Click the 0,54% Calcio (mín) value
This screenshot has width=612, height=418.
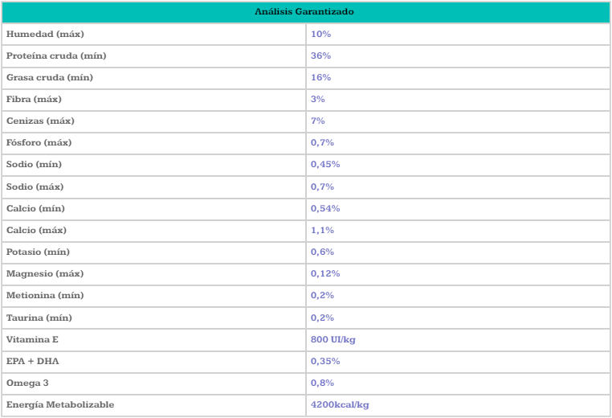tap(325, 209)
